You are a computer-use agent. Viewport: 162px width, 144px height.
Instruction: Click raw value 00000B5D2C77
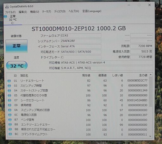pos(137,80)
